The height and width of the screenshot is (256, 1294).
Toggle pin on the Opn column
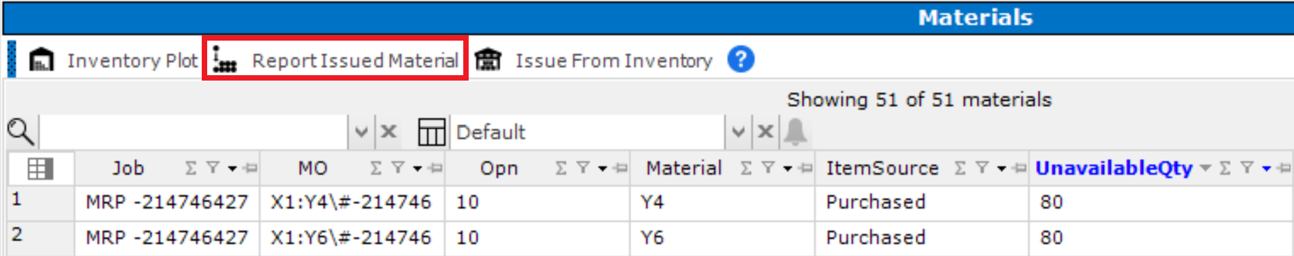(620, 168)
